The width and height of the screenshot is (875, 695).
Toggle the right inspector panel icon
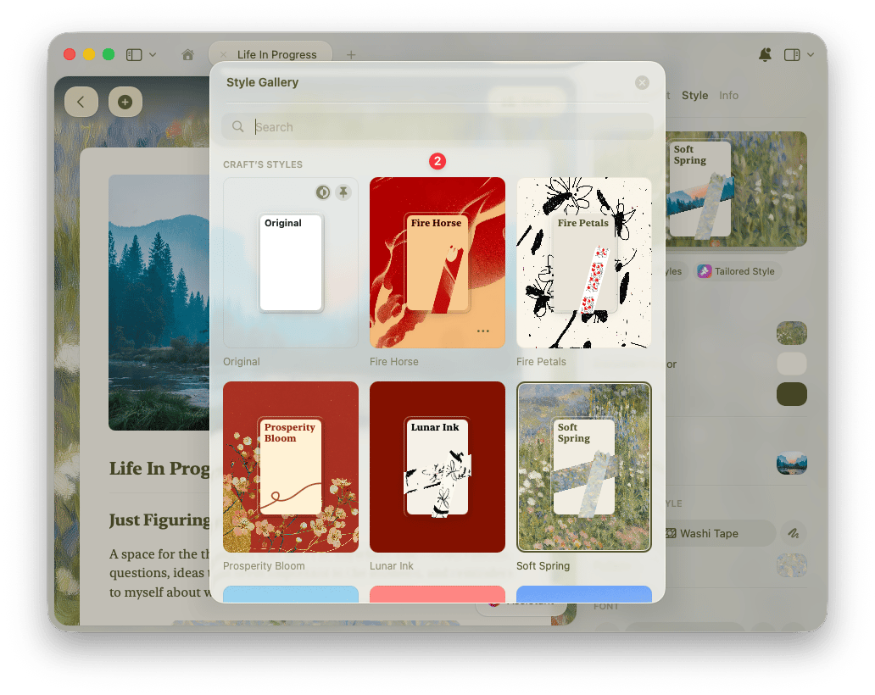tap(792, 54)
